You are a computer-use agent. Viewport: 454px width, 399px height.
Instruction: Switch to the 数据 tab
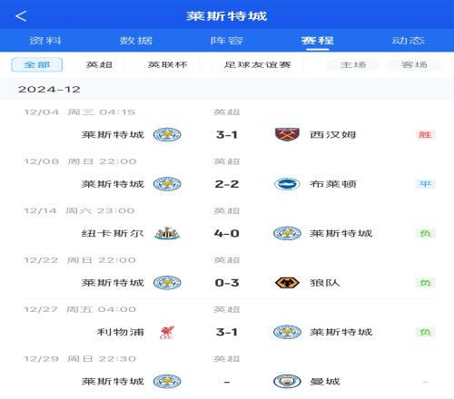[136, 41]
